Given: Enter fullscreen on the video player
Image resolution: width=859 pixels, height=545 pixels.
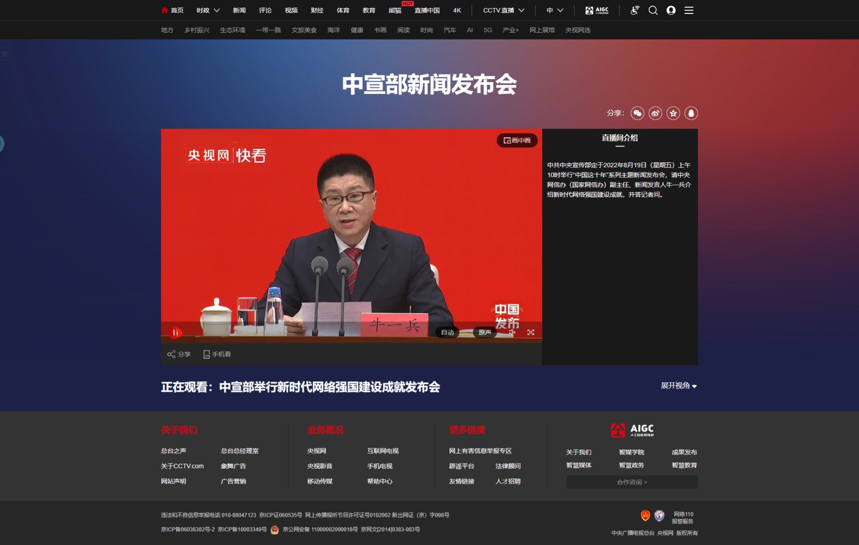Looking at the screenshot, I should coord(531,332).
